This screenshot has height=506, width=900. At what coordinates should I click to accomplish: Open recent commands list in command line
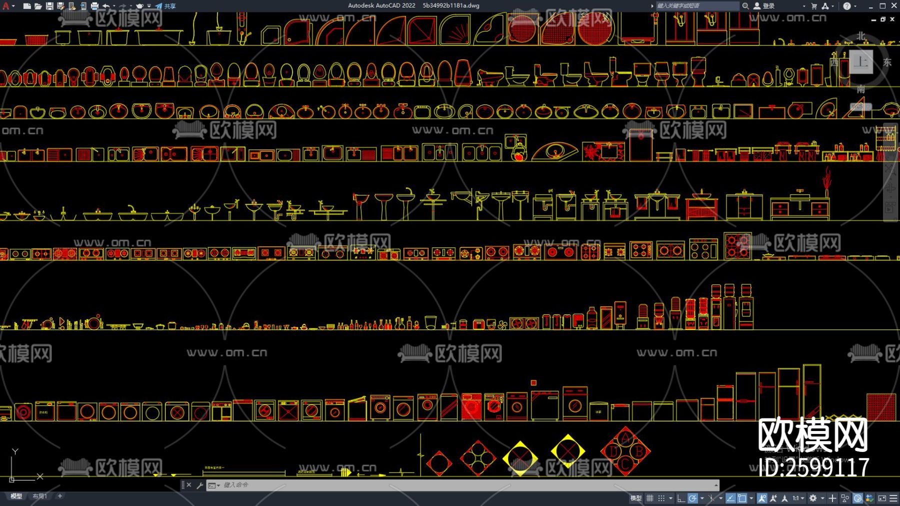point(214,485)
